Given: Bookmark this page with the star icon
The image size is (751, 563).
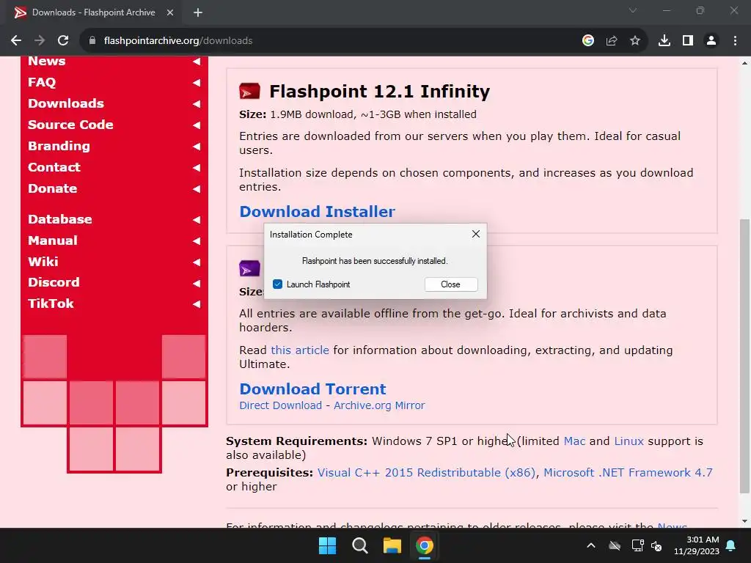Looking at the screenshot, I should [635, 41].
